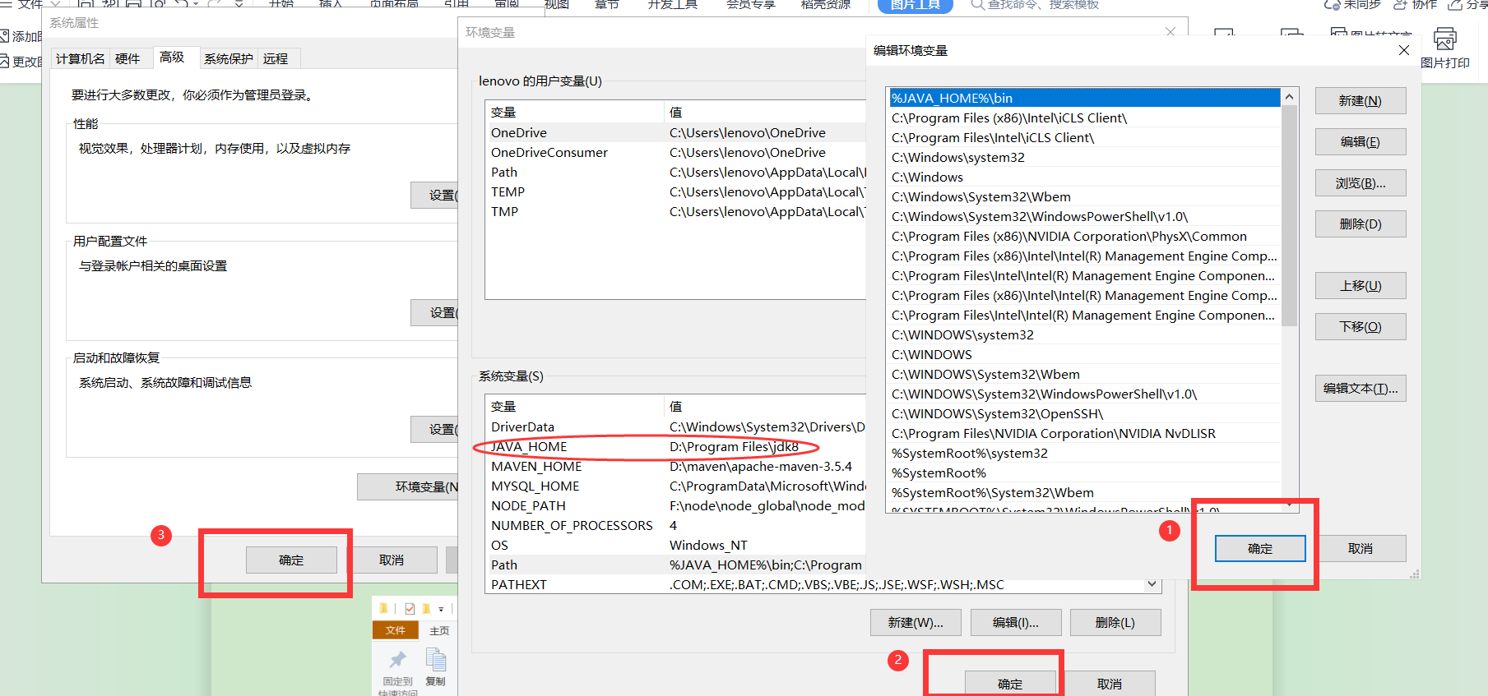Click the 删除(L) system variable button
This screenshot has width=1488, height=696.
[x=1115, y=622]
